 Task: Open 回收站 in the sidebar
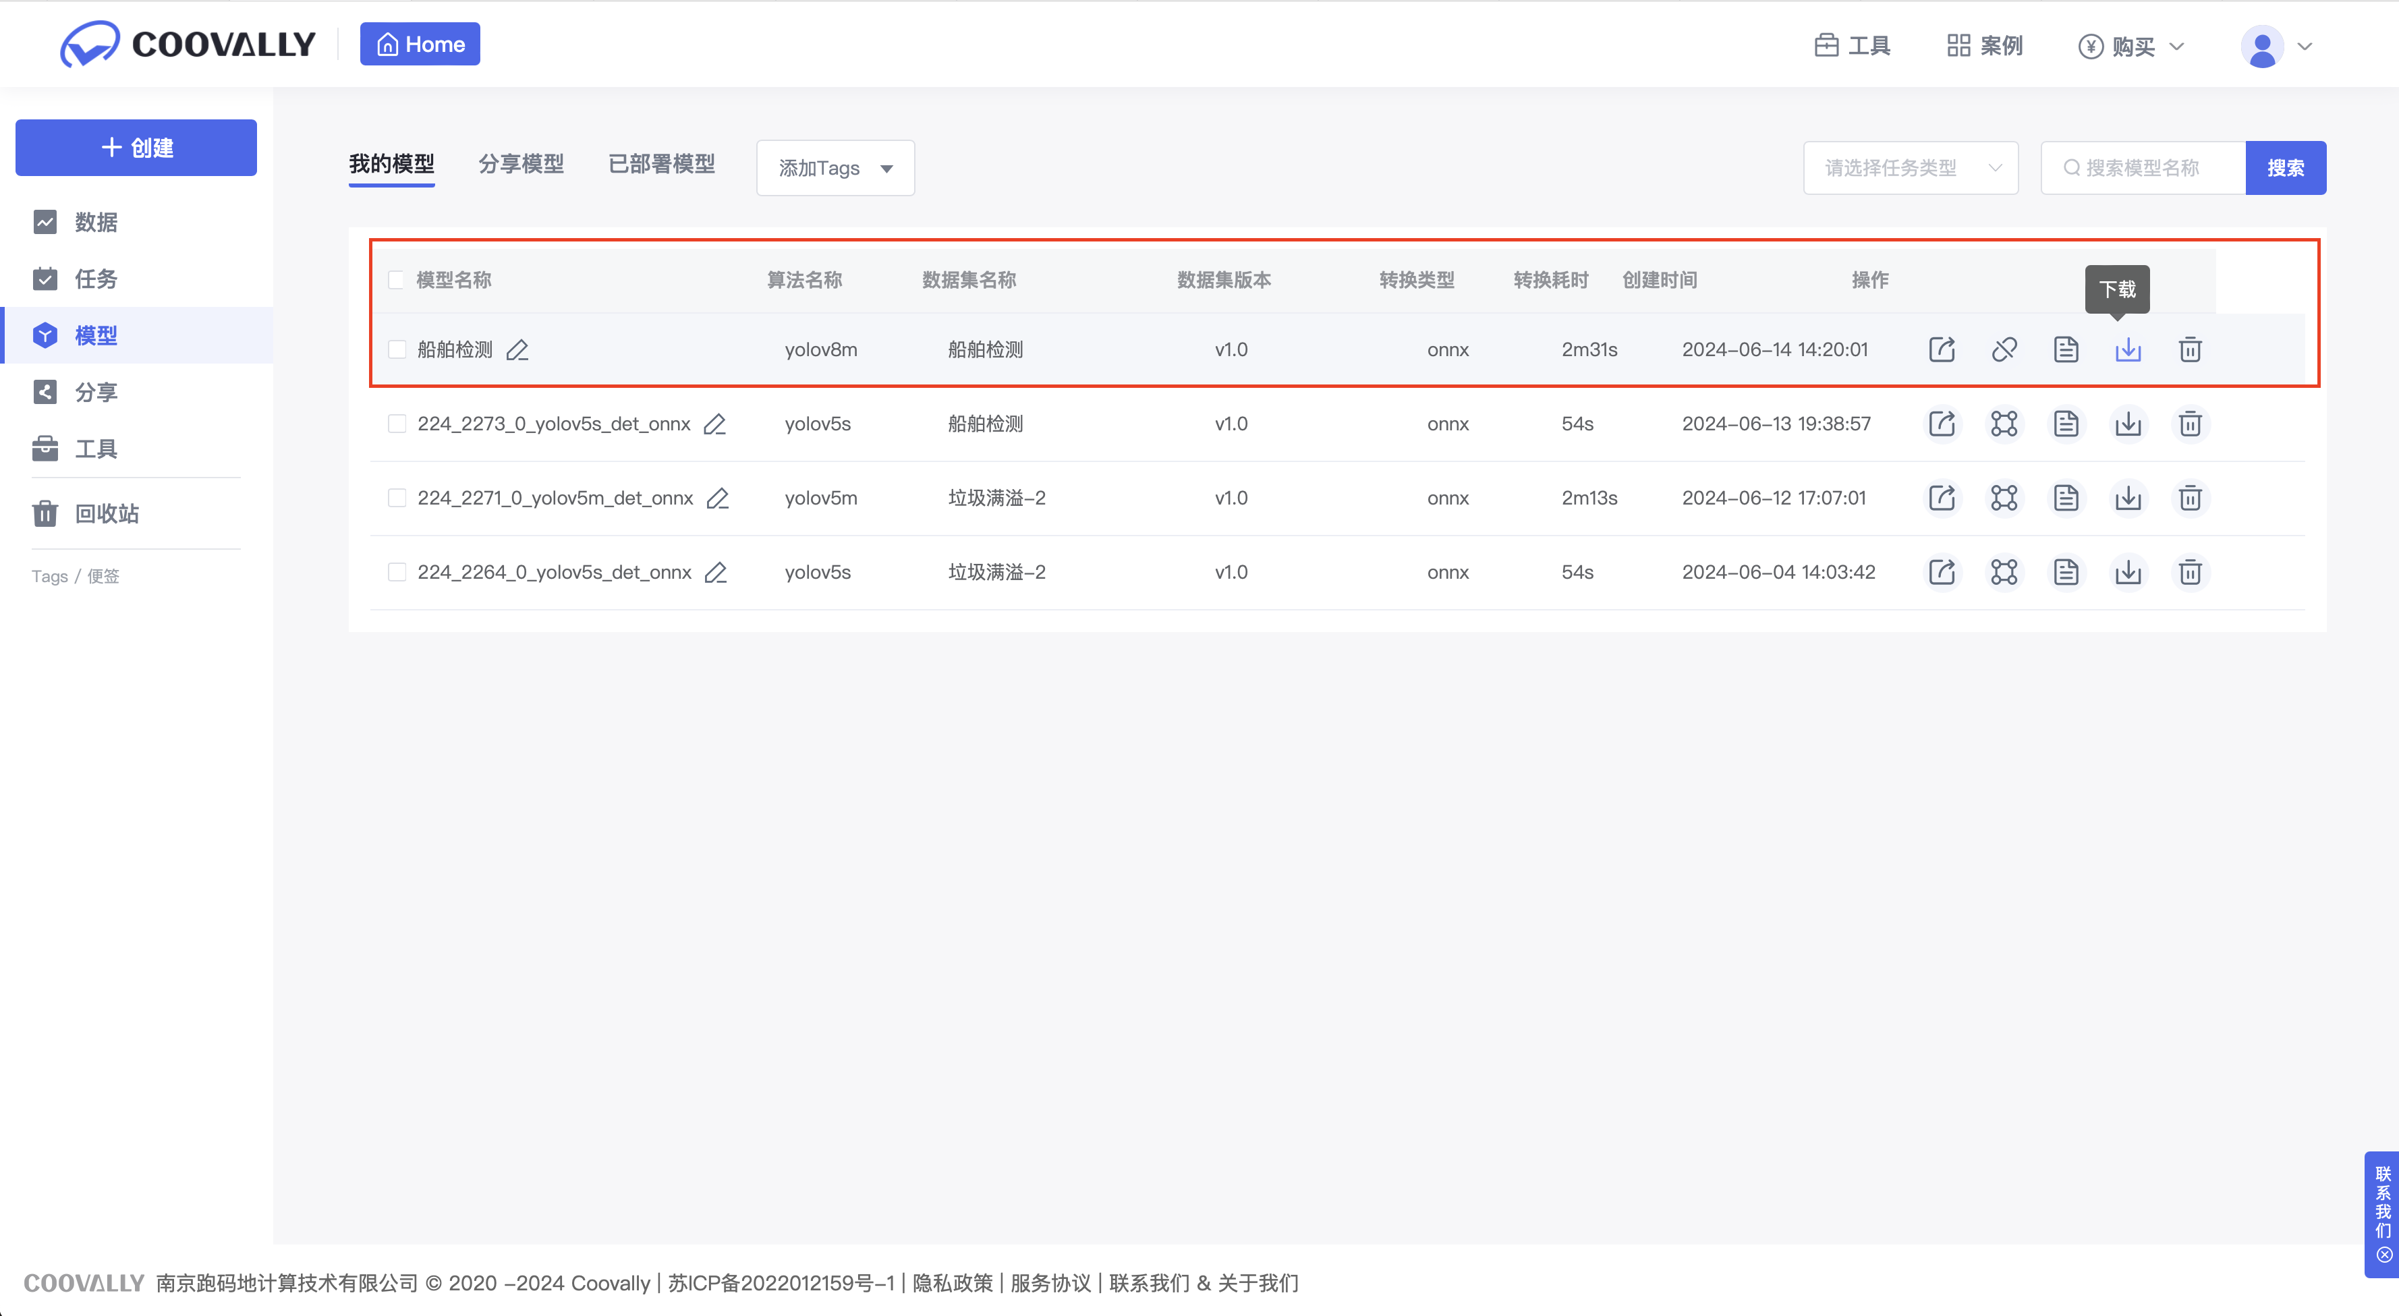pos(136,513)
